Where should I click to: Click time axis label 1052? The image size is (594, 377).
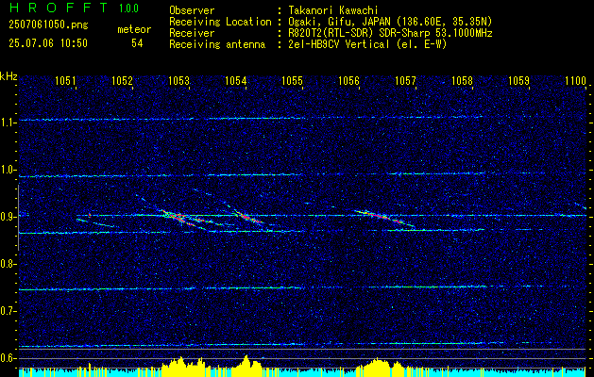point(123,80)
